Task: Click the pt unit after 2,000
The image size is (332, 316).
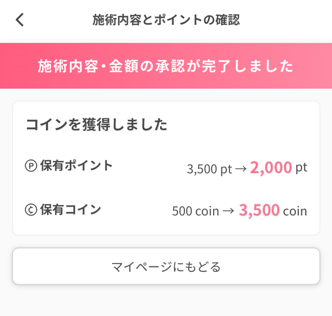Action: pyautogui.click(x=301, y=168)
